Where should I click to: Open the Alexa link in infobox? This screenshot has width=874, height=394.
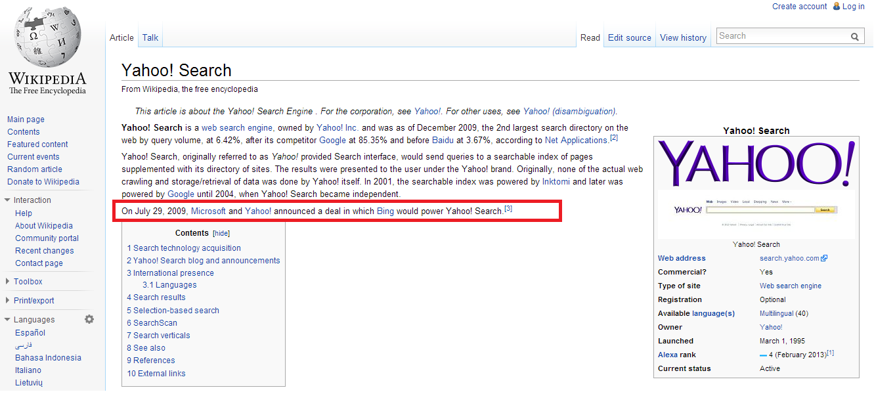pos(668,355)
